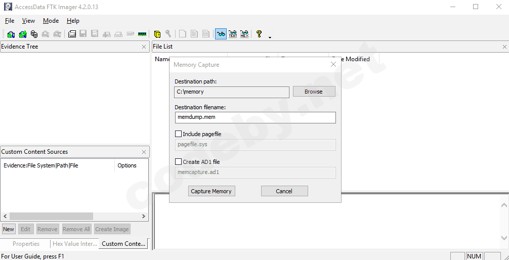Open the File menu
Screen dimensions: 509x260
coord(10,21)
